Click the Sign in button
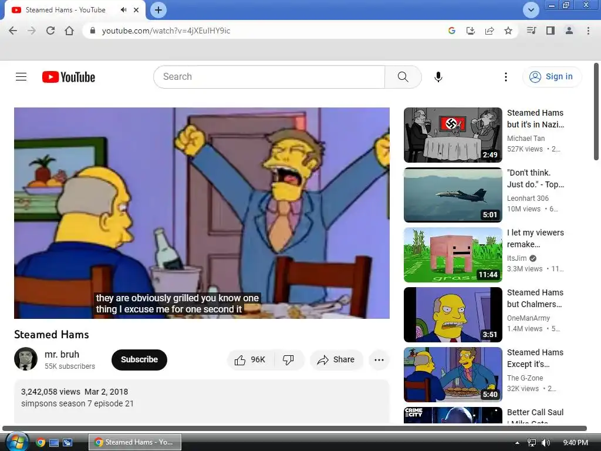Viewport: 601px width, 451px height. click(x=552, y=77)
